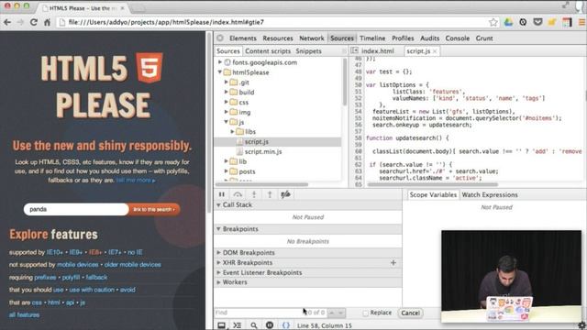Click the code editor horizontal scrollbar
This screenshot has height=330, width=587.
point(432,184)
